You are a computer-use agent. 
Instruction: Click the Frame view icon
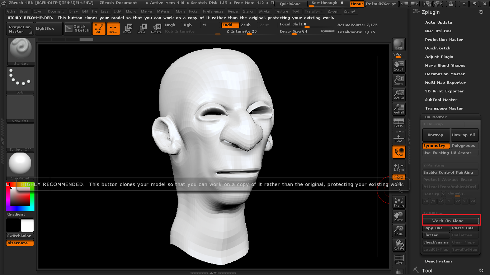point(399,202)
